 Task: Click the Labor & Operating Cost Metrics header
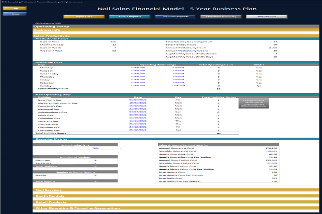point(218,145)
